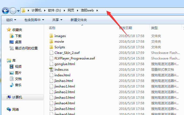
Task: Open 下载 in favorites sidebar
Action: [x=18, y=36]
